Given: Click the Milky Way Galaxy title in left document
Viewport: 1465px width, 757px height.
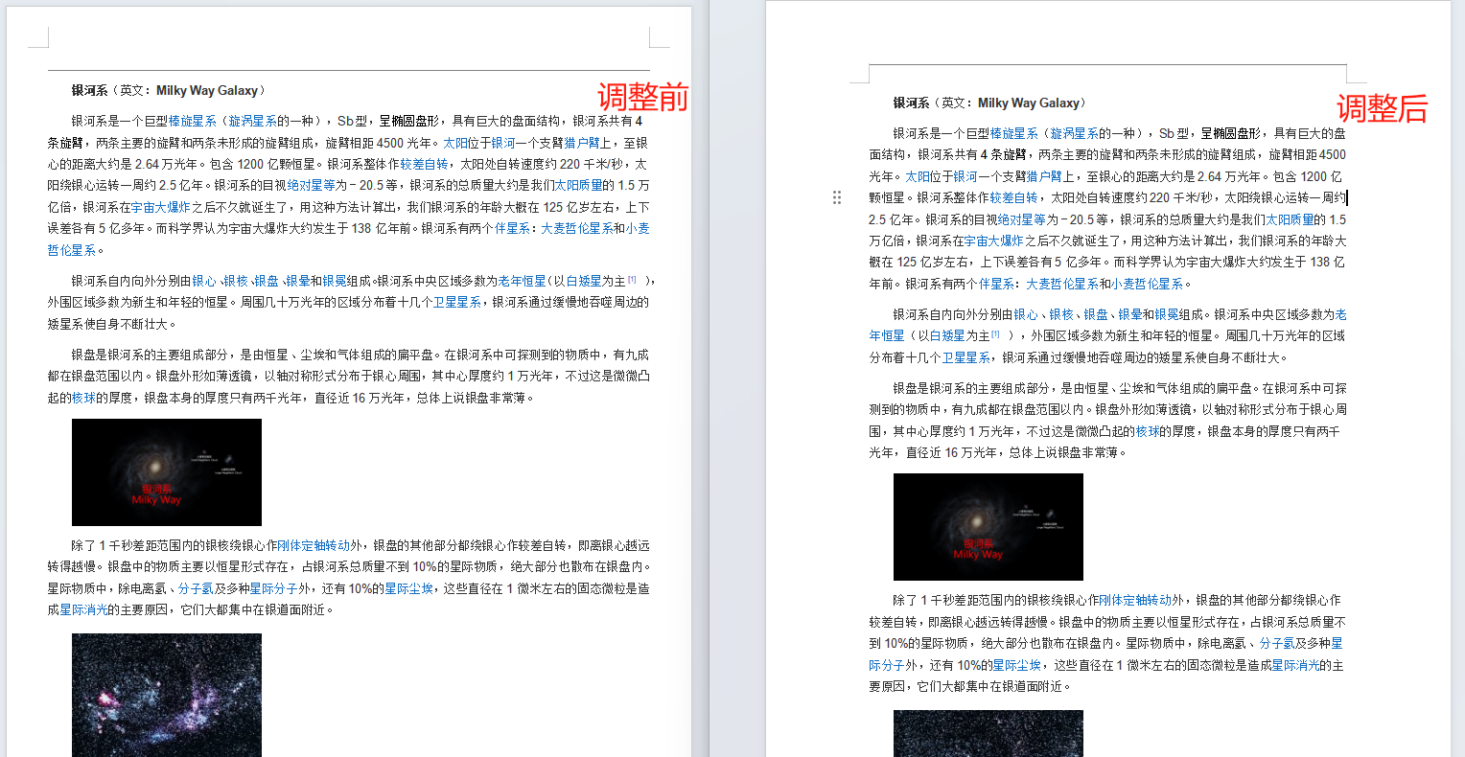Looking at the screenshot, I should pyautogui.click(x=206, y=90).
